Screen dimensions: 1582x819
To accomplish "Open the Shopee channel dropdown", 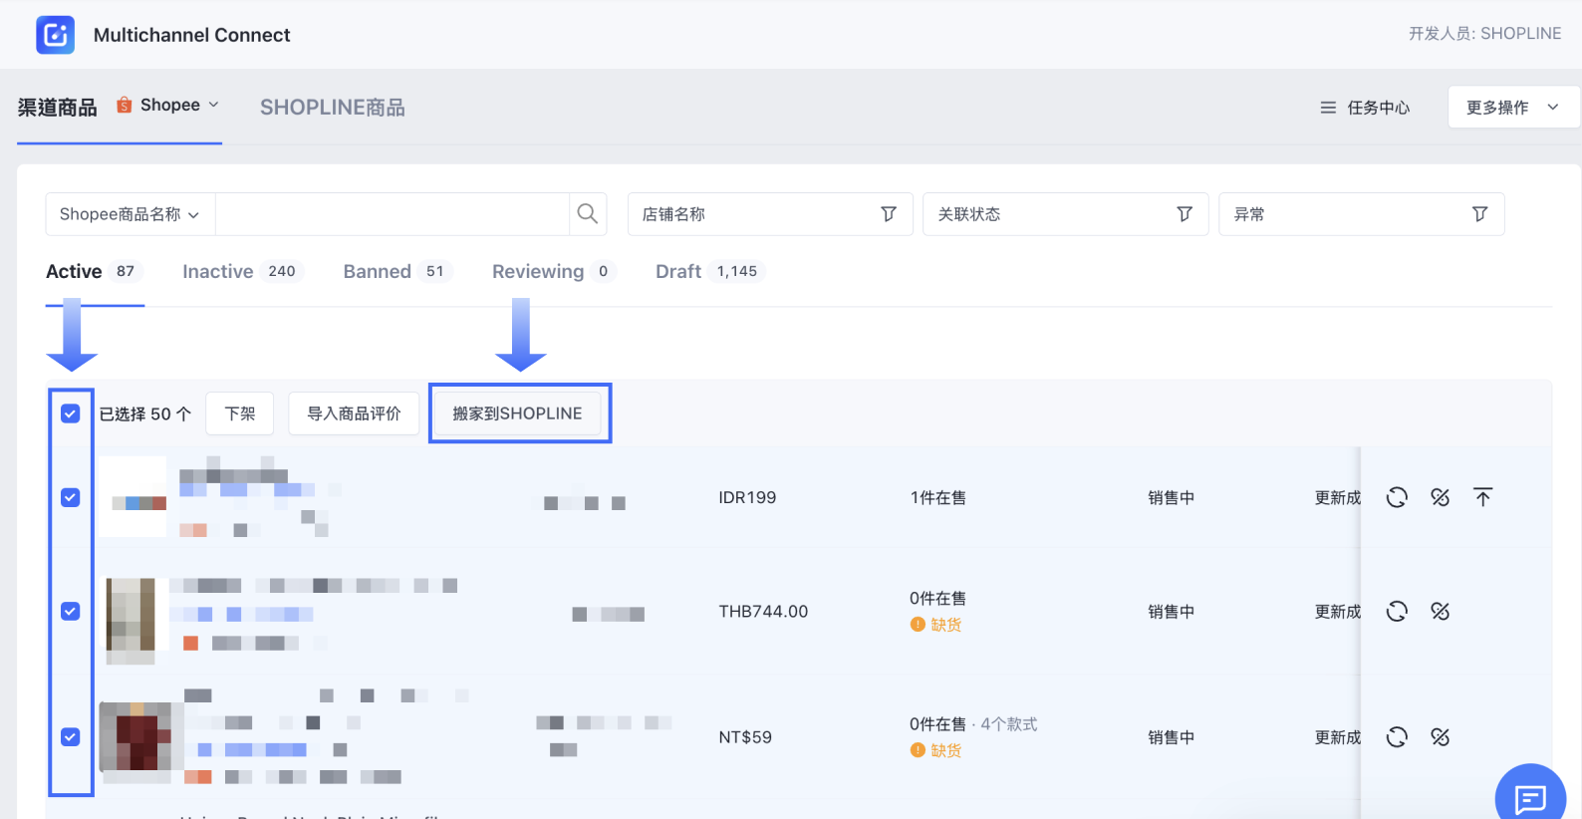I will coord(168,105).
